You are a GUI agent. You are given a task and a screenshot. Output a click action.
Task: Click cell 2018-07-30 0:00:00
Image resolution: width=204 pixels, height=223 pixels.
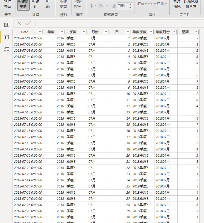[x=28, y=217]
